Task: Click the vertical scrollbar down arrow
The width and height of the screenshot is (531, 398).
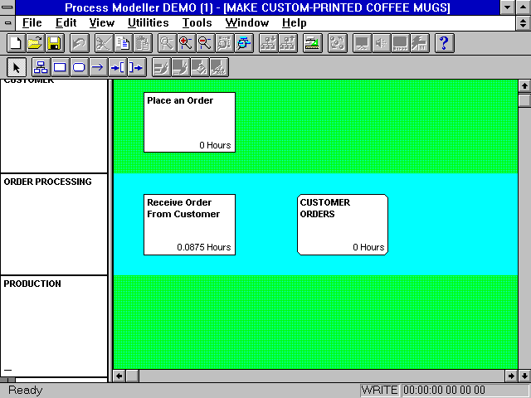Action: click(x=524, y=362)
